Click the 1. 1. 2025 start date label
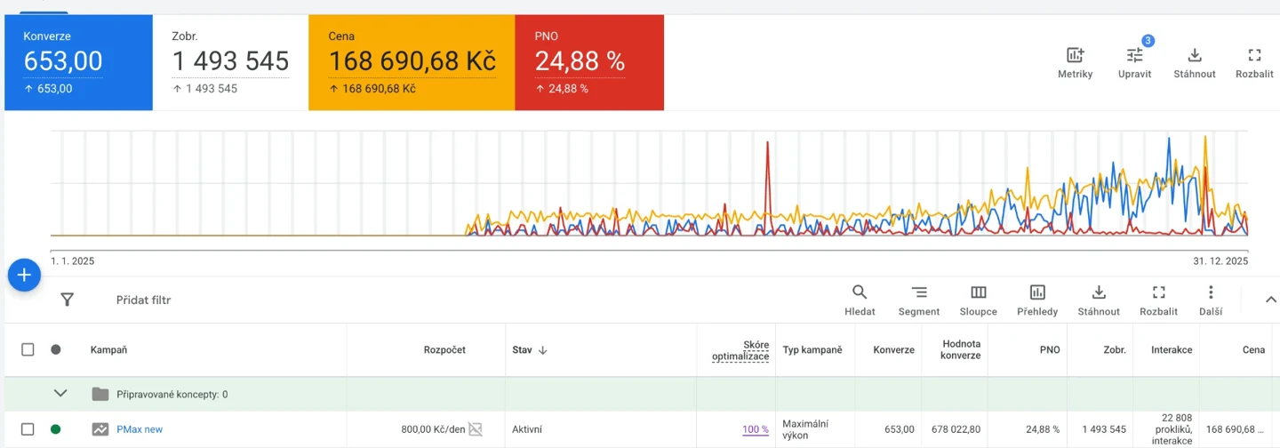1280x448 pixels. click(73, 261)
